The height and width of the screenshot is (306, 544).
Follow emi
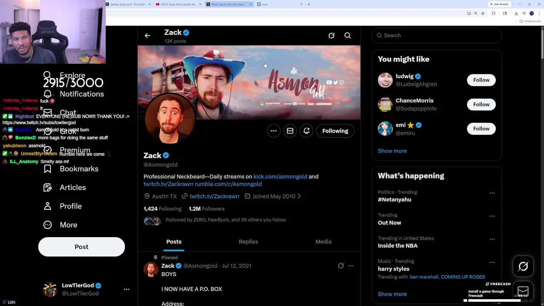481,128
